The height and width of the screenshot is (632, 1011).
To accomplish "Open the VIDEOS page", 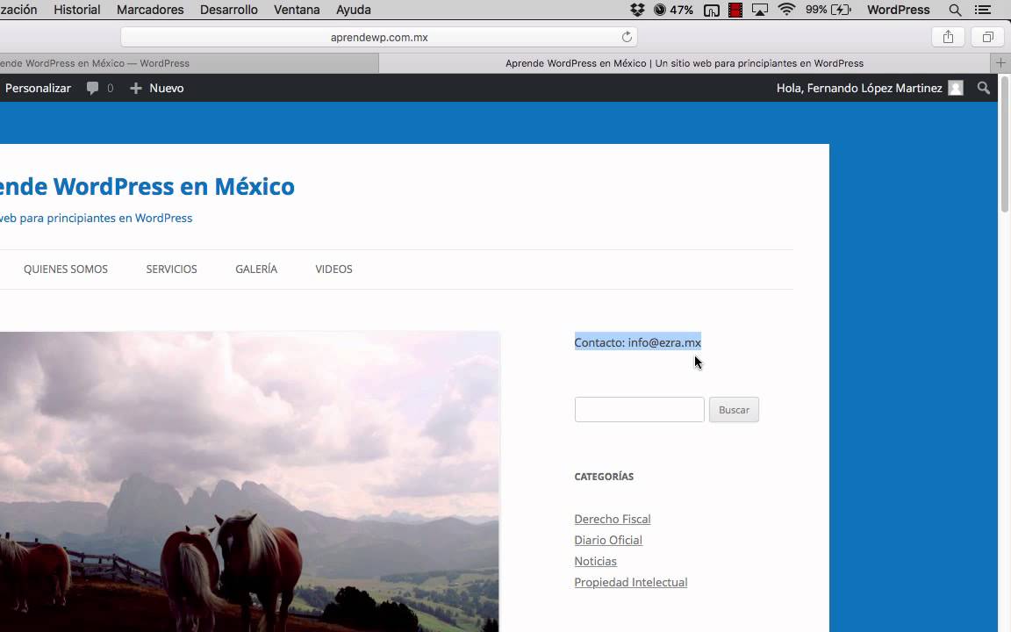I will 334,269.
